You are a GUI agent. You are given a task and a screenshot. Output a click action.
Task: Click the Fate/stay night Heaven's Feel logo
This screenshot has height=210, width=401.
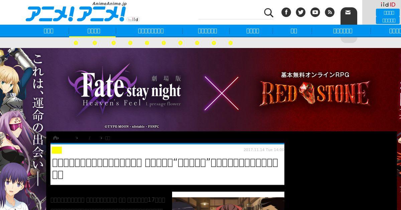(x=125, y=89)
